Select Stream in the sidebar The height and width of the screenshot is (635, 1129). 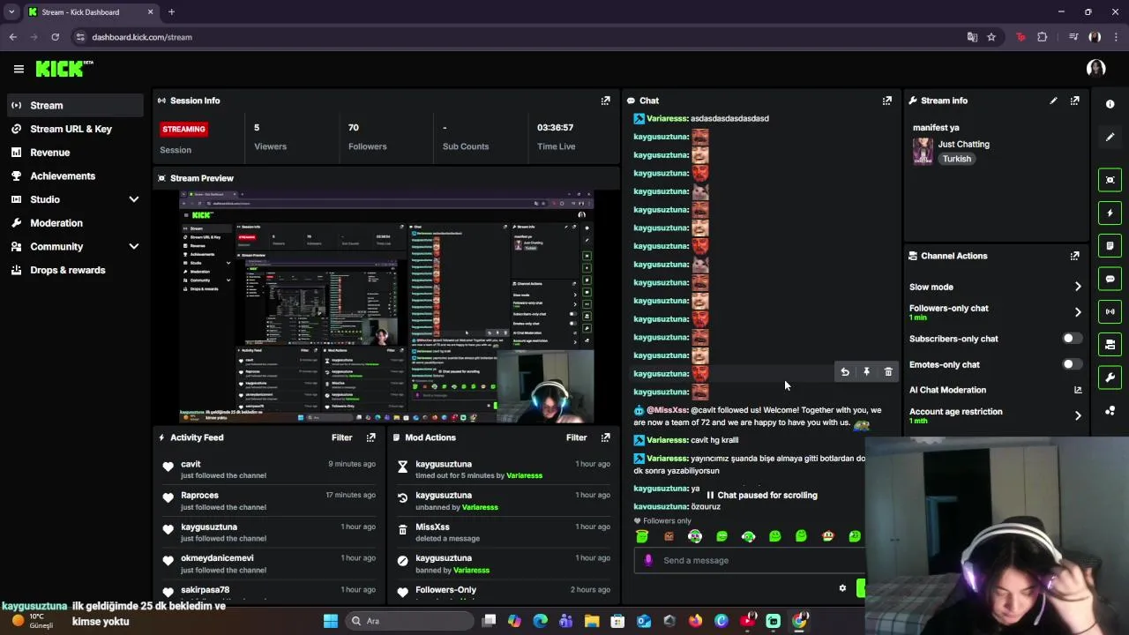coord(75,105)
